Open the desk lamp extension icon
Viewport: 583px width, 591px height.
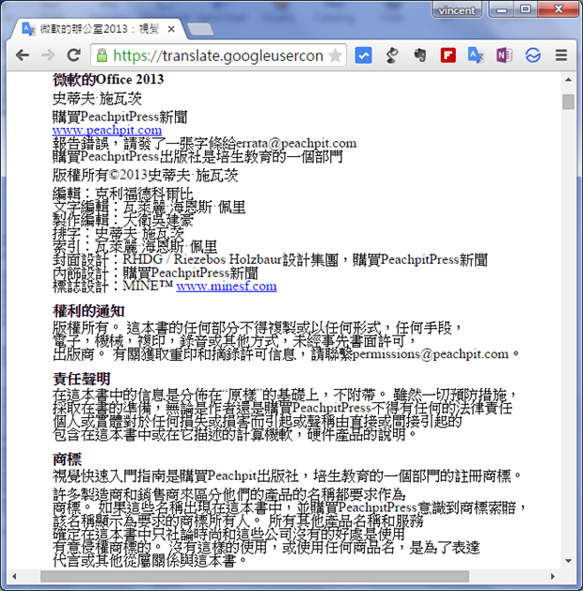392,55
